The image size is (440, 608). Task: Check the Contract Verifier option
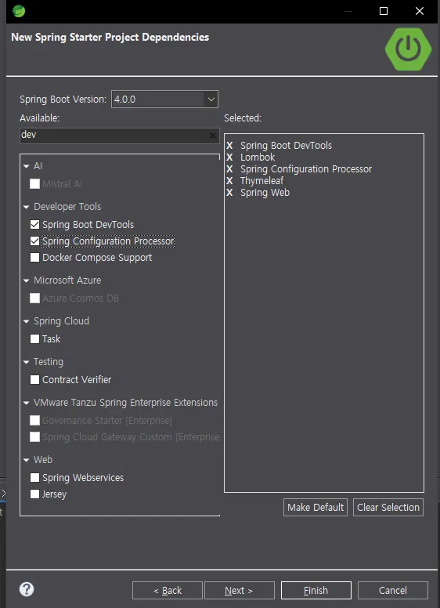[35, 380]
